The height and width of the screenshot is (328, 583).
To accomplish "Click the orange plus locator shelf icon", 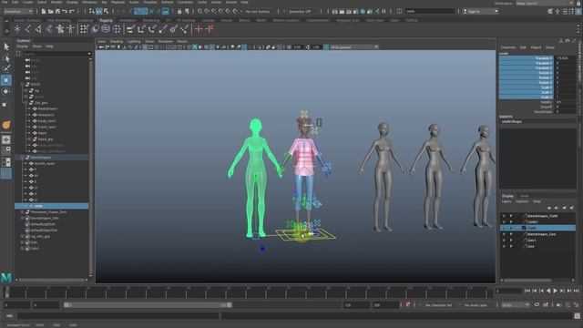I will click(199, 29).
